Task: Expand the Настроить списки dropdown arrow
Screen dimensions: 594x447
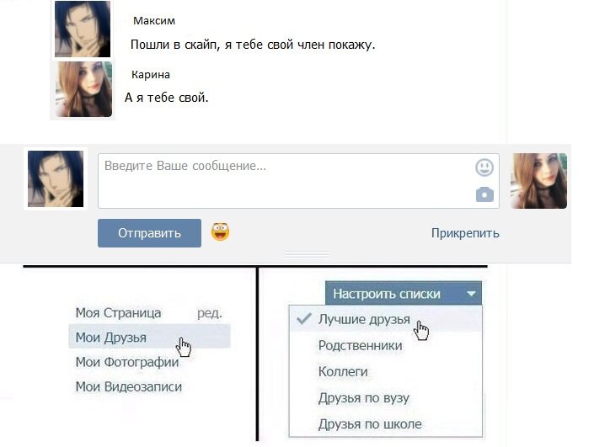Action: [471, 293]
